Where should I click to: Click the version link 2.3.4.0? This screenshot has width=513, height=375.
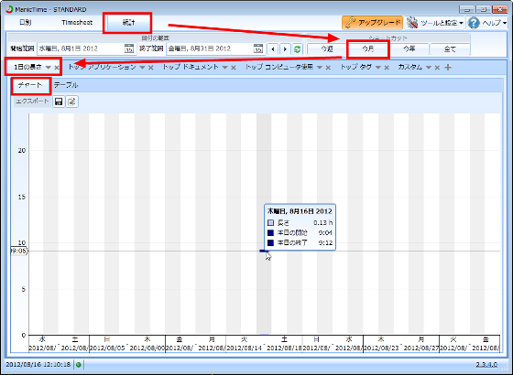click(x=486, y=365)
